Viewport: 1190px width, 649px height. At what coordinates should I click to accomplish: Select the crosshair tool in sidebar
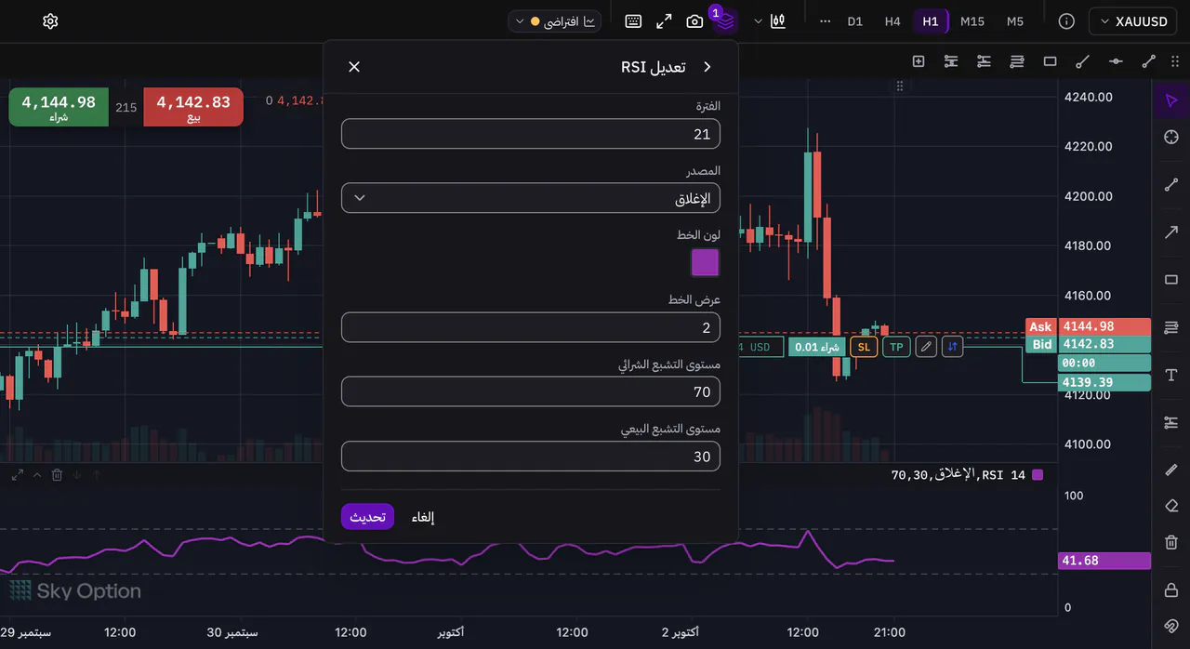pos(1171,138)
